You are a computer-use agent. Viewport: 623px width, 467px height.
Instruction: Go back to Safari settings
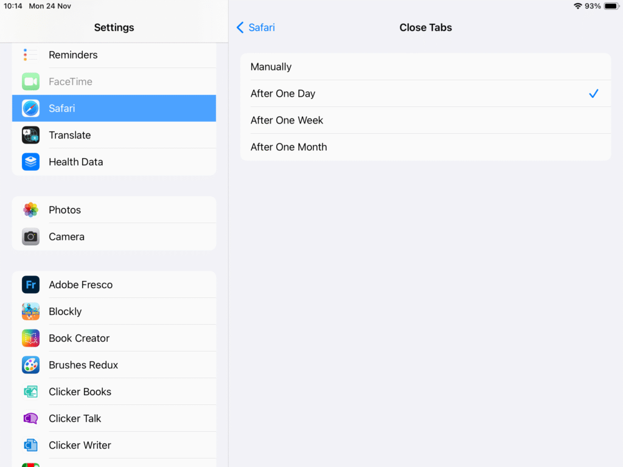pyautogui.click(x=256, y=27)
